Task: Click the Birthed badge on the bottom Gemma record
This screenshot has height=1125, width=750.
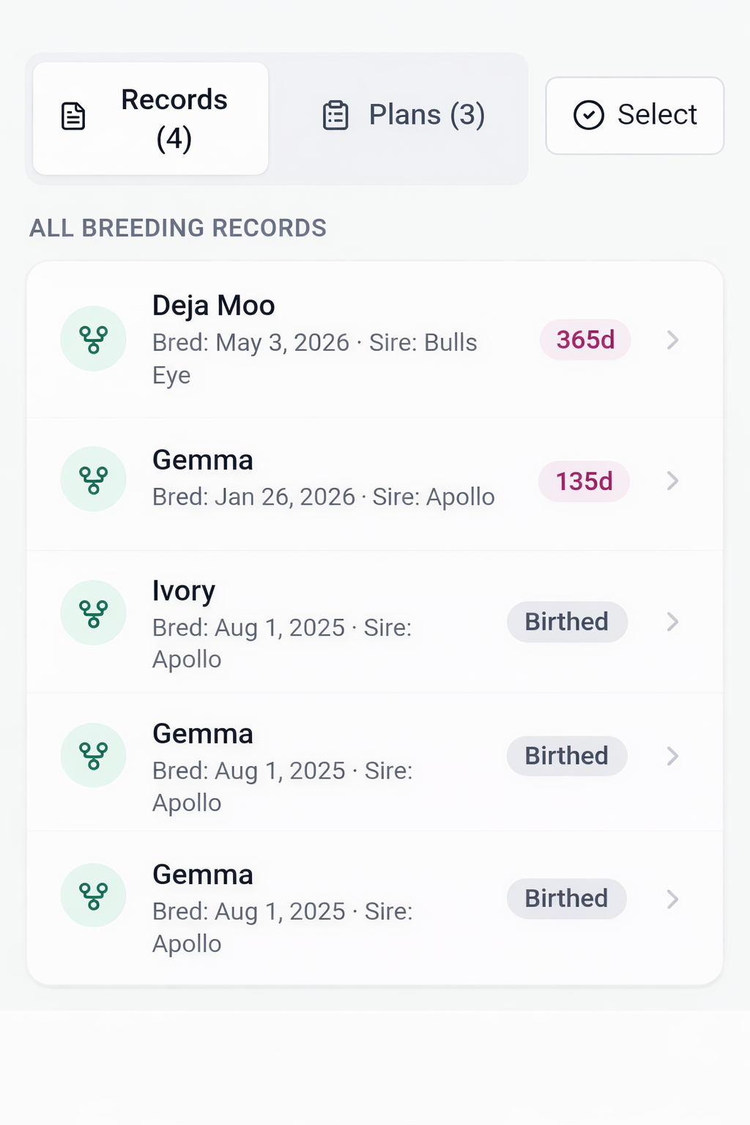Action: tap(567, 898)
